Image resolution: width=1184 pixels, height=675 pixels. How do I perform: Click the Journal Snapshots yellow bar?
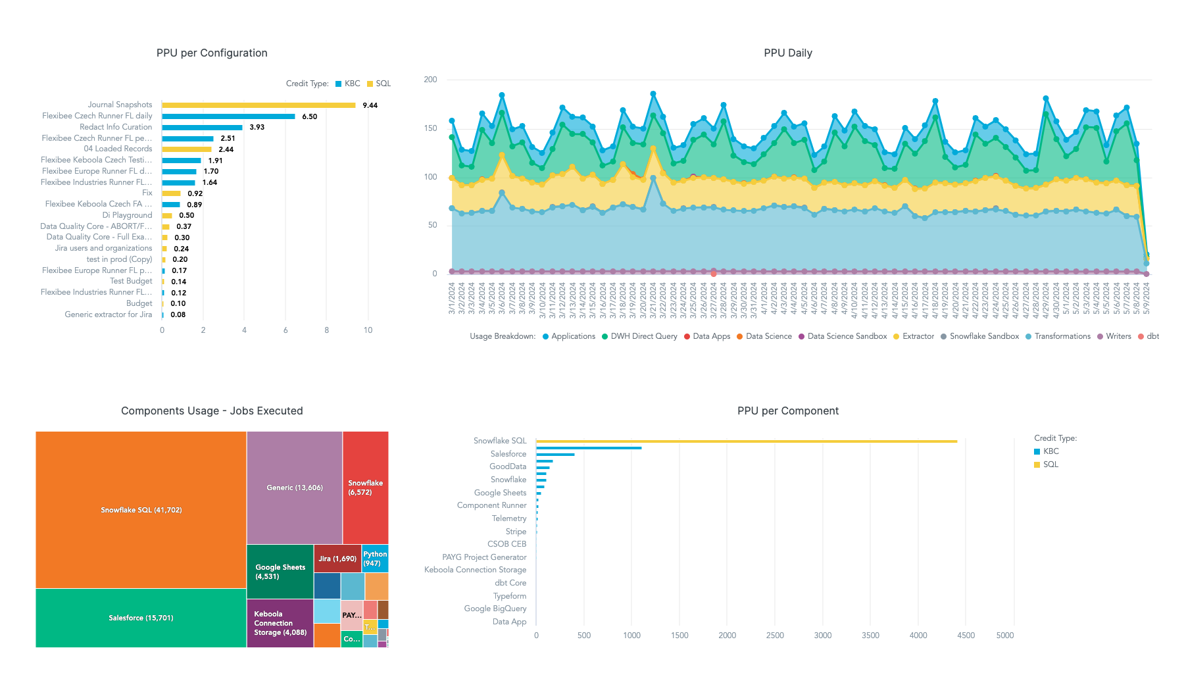coord(259,105)
